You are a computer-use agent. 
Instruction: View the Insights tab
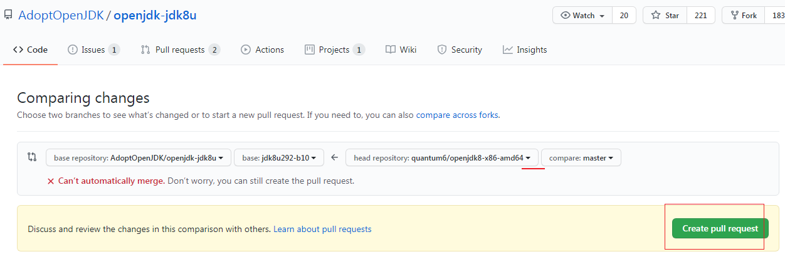tap(525, 50)
